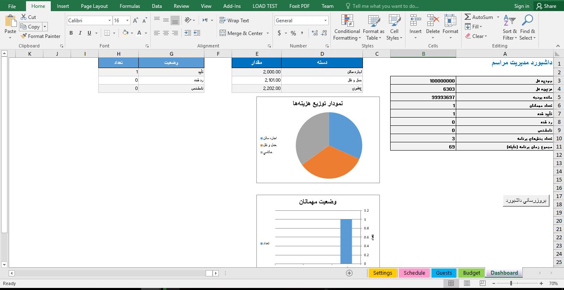Apply Comma Style

[302, 33]
